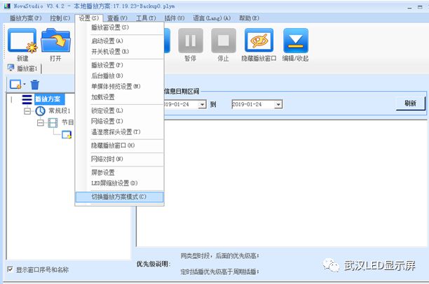Open dropdown arrow beside the add-window icon
Screen dimensions: 429x284
pyautogui.click(x=25, y=84)
